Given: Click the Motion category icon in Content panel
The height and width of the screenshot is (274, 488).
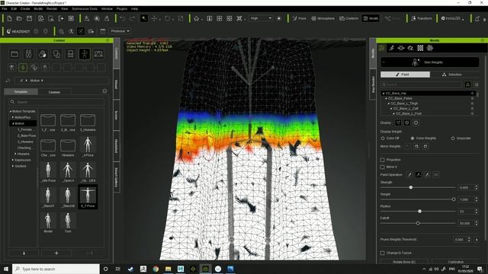Looking at the screenshot, I should pyautogui.click(x=85, y=54).
